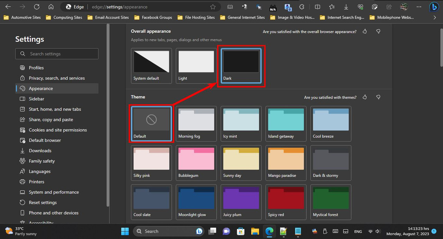Open Browser essentials heart icon
This screenshot has height=239, width=443.
pyautogui.click(x=360, y=7)
